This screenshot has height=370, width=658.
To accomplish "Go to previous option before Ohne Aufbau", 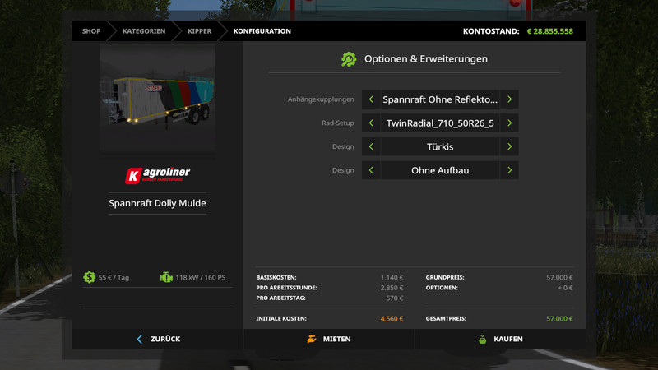I will click(x=371, y=171).
